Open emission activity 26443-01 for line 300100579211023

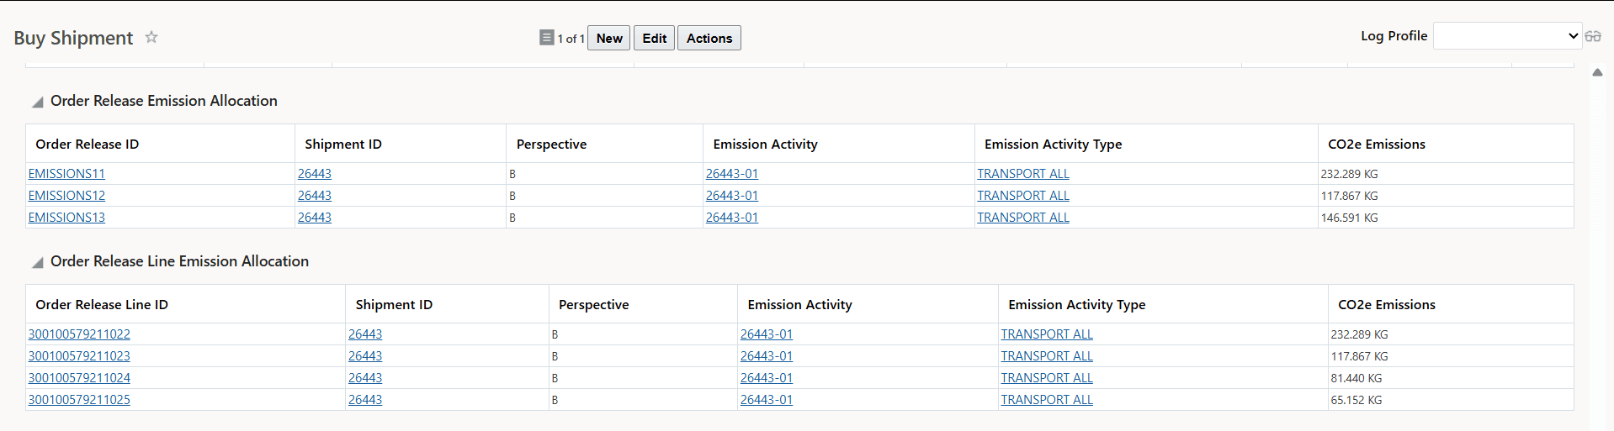(767, 356)
